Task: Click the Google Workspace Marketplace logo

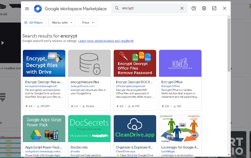Action: click(x=38, y=9)
